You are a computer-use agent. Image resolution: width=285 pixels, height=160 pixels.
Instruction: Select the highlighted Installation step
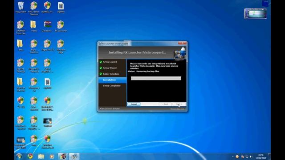113,80
